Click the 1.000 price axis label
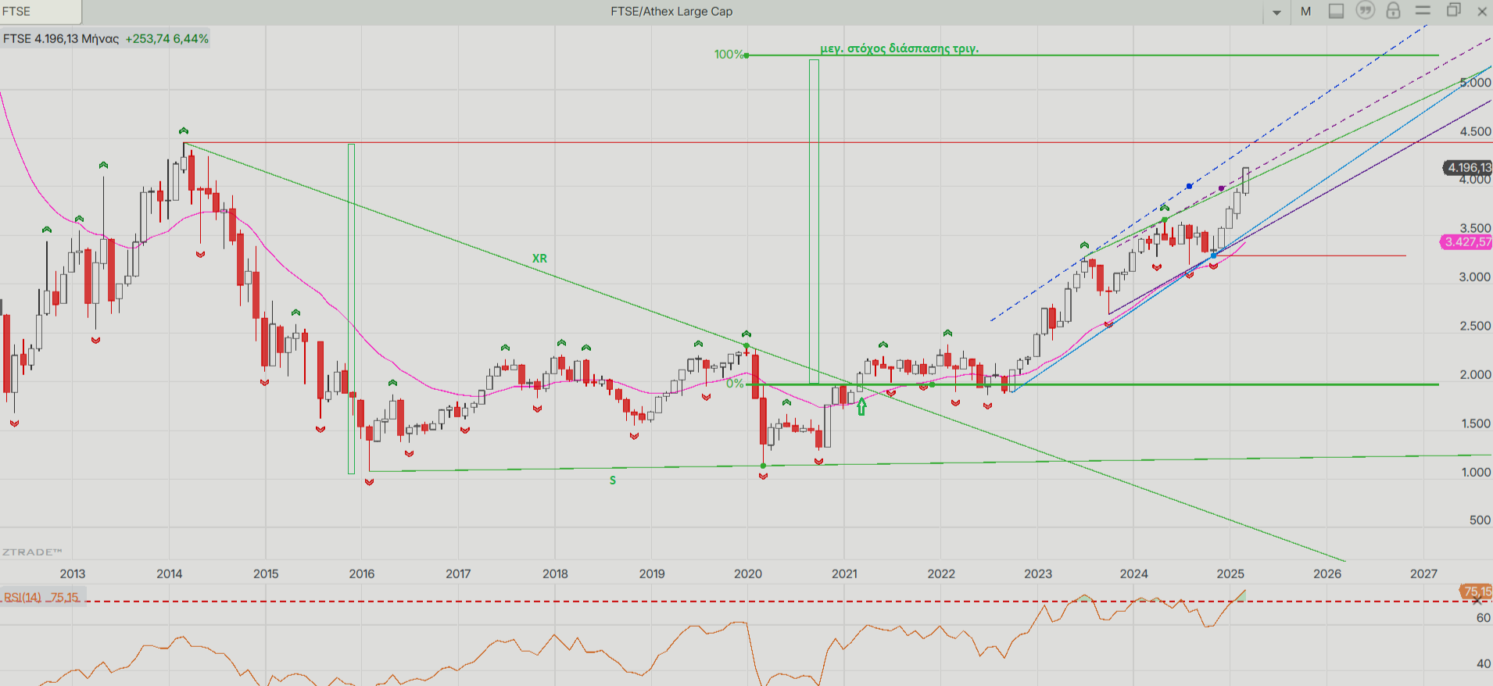This screenshot has height=686, width=1493. (x=1476, y=472)
